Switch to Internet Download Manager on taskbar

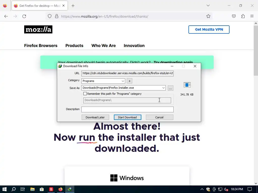70,189
